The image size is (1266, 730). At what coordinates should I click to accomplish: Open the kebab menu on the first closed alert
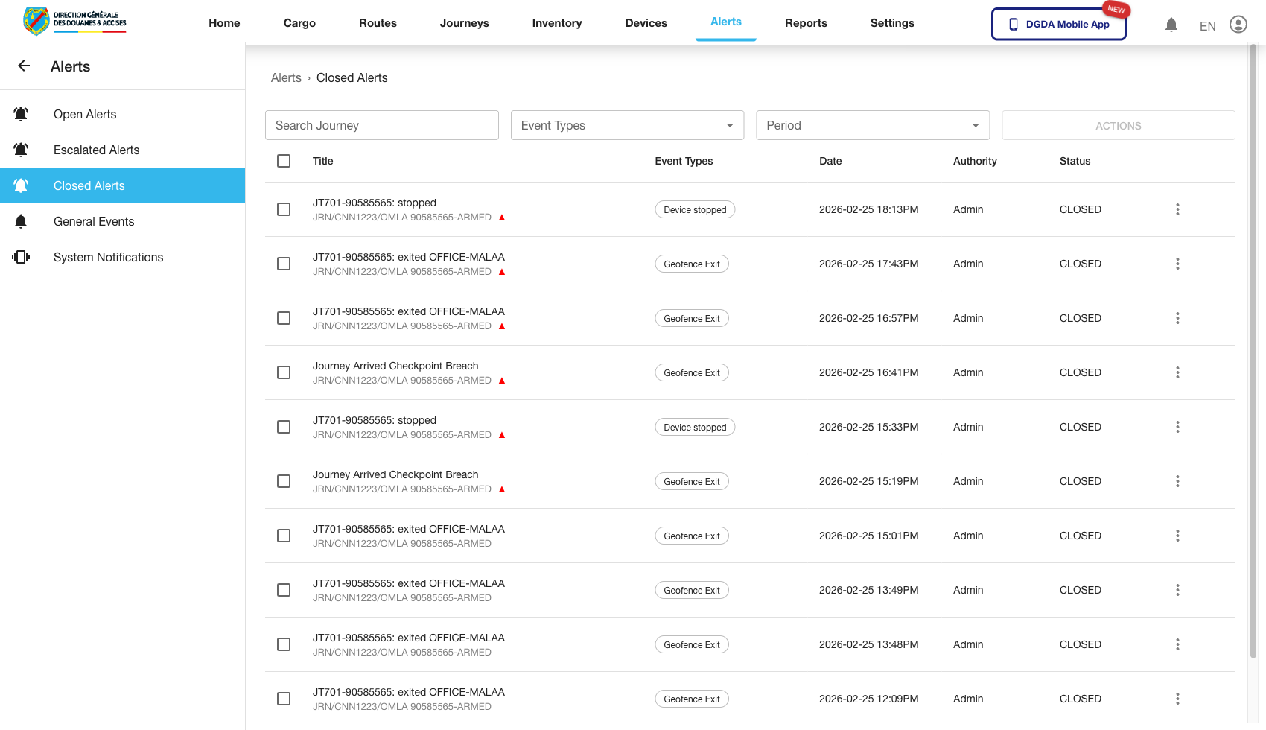[x=1177, y=209]
